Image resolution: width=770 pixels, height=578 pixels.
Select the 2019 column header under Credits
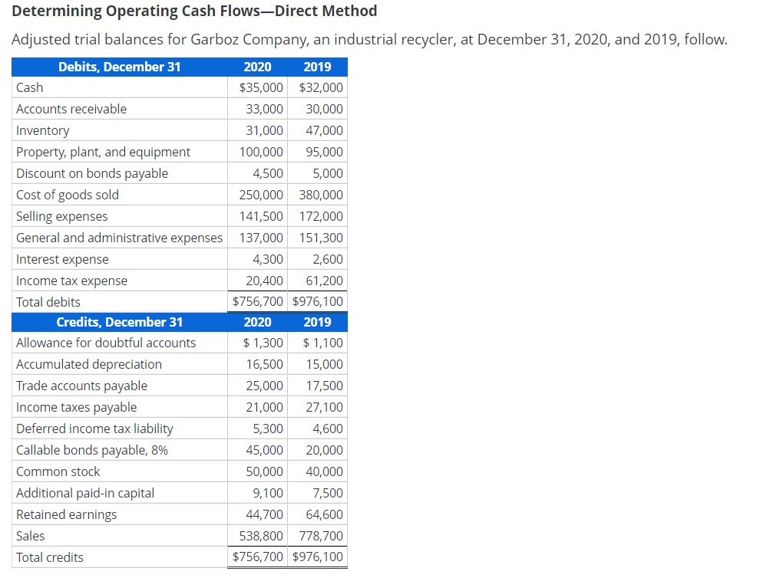click(x=317, y=322)
